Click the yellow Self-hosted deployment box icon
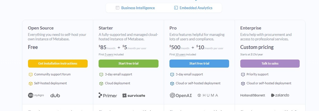Screen dimensions: 319x111 point(31,83)
